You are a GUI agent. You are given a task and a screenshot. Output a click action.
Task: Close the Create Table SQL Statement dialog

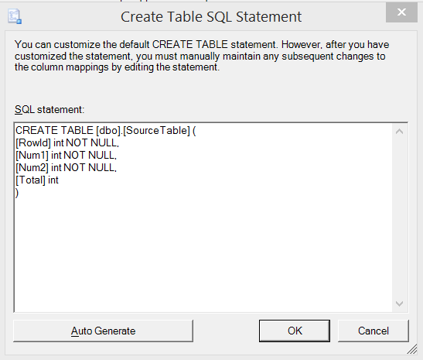(401, 12)
